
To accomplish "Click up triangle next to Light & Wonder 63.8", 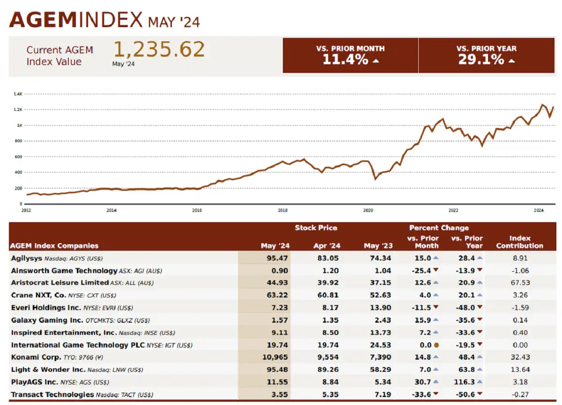I will [x=480, y=370].
